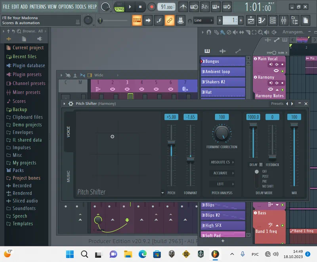Toggle the delay tempo sync T button
This screenshot has height=262, width=317.
(x=261, y=165)
